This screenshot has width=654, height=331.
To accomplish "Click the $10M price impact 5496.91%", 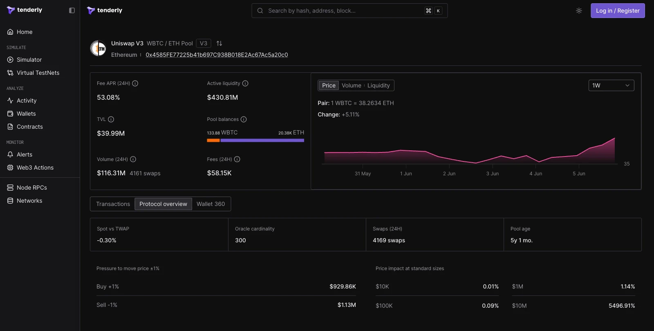I will pos(622,306).
